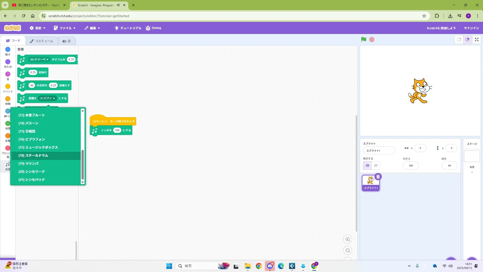Select (18) スチールドラム instrument
This screenshot has width=483, height=272.
[33, 156]
